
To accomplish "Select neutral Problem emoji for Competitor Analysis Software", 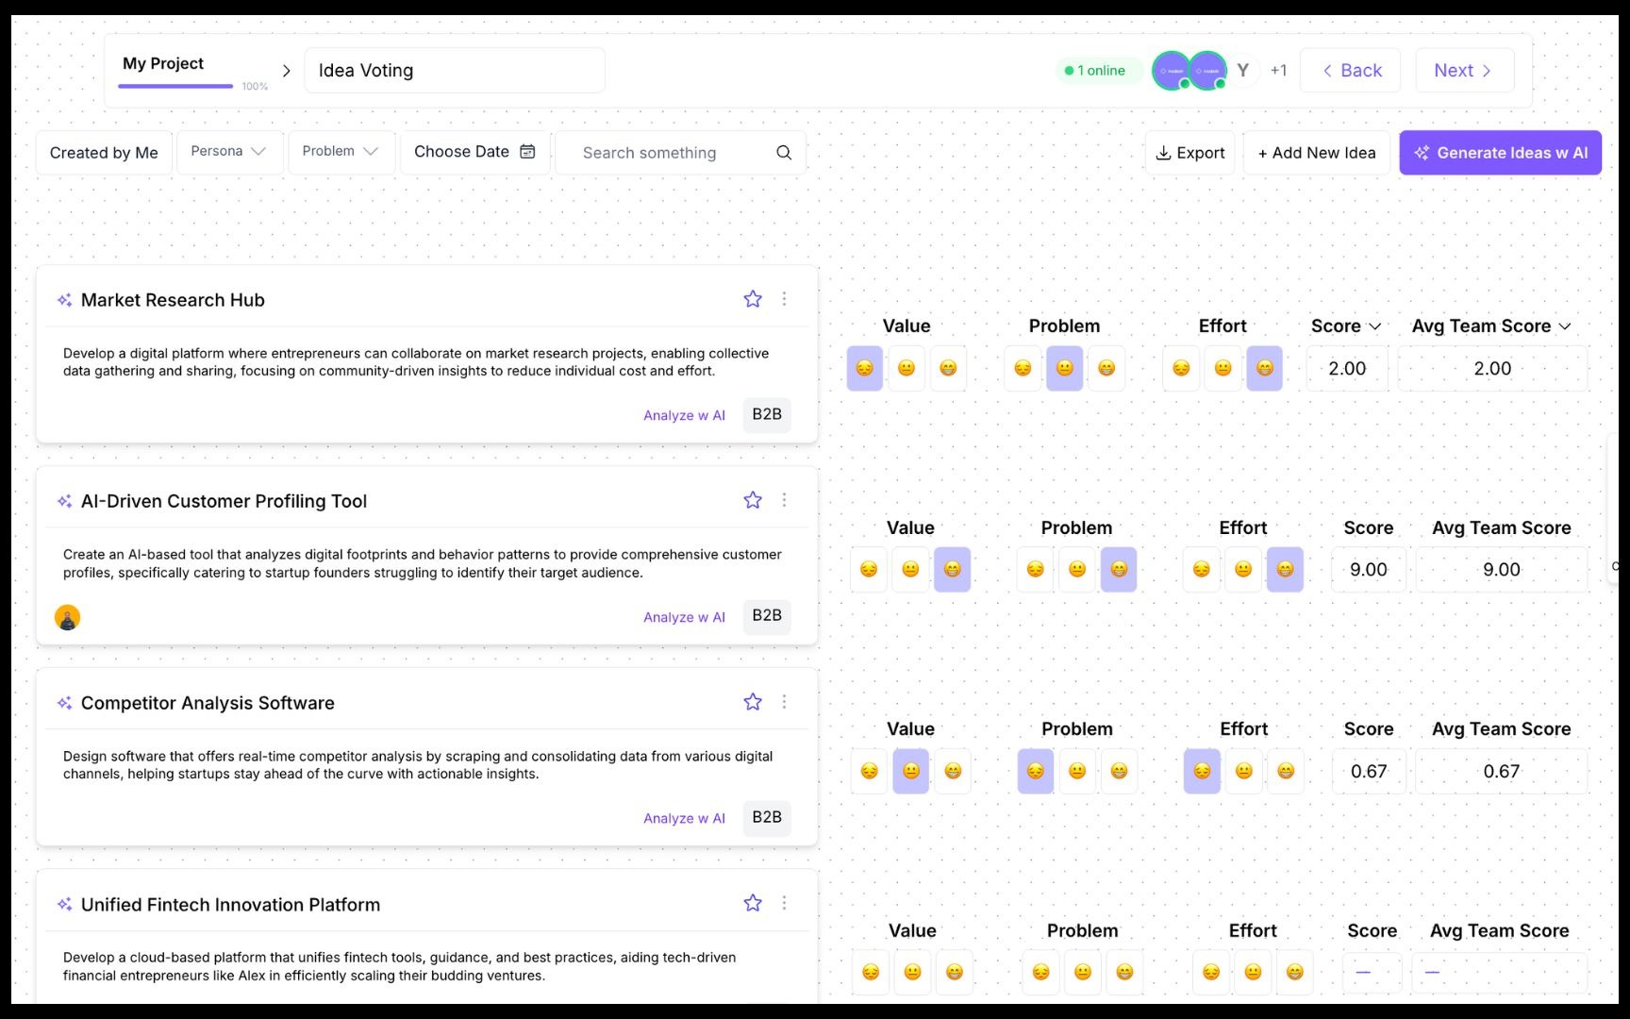I will (1077, 771).
